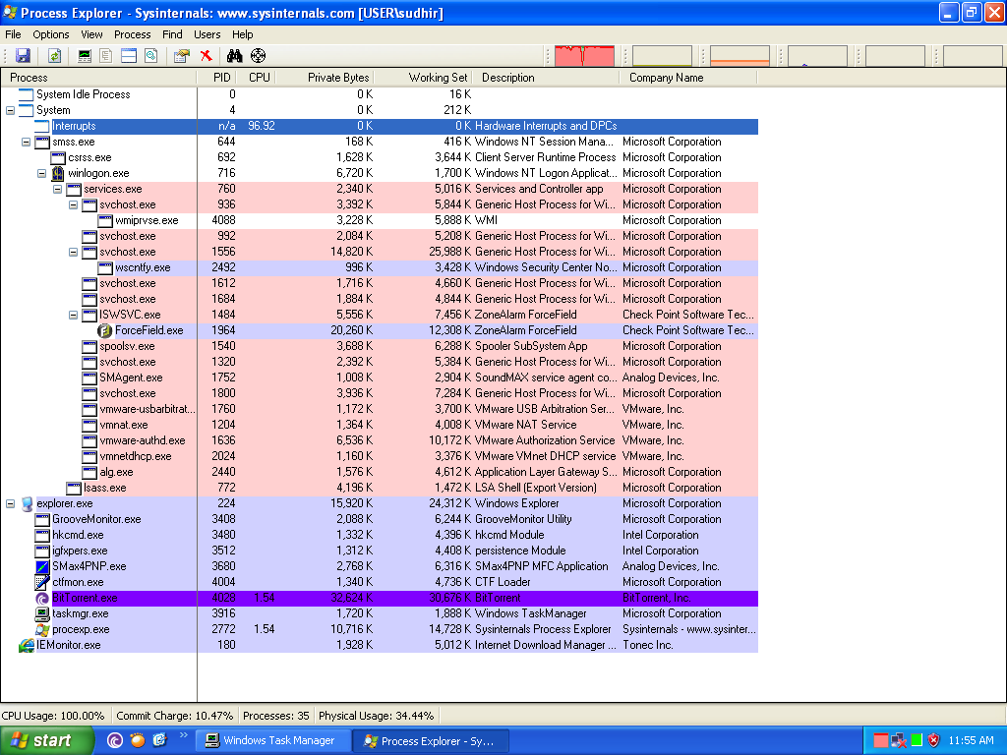
Task: Click the green square tray icon
Action: (917, 741)
